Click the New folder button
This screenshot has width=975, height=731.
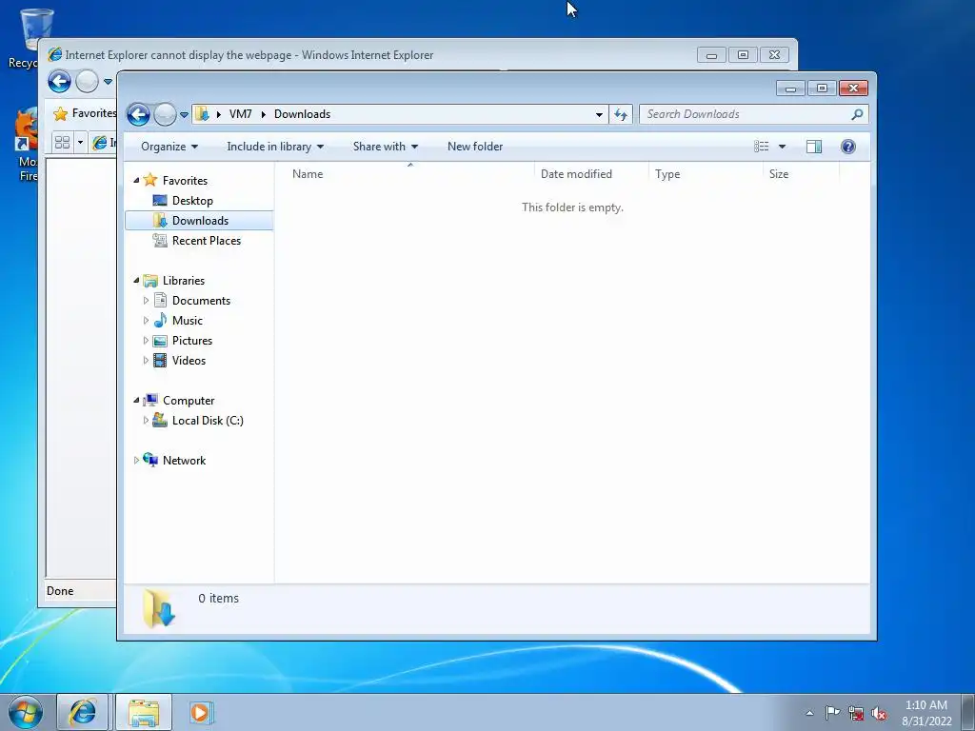(x=475, y=147)
